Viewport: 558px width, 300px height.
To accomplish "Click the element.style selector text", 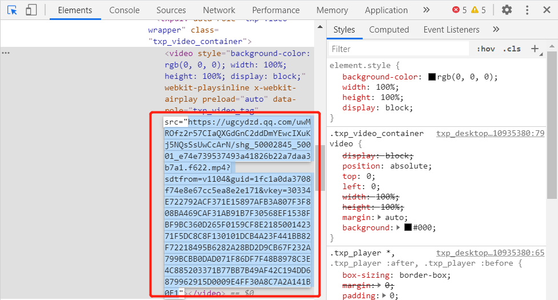I will click(360, 66).
